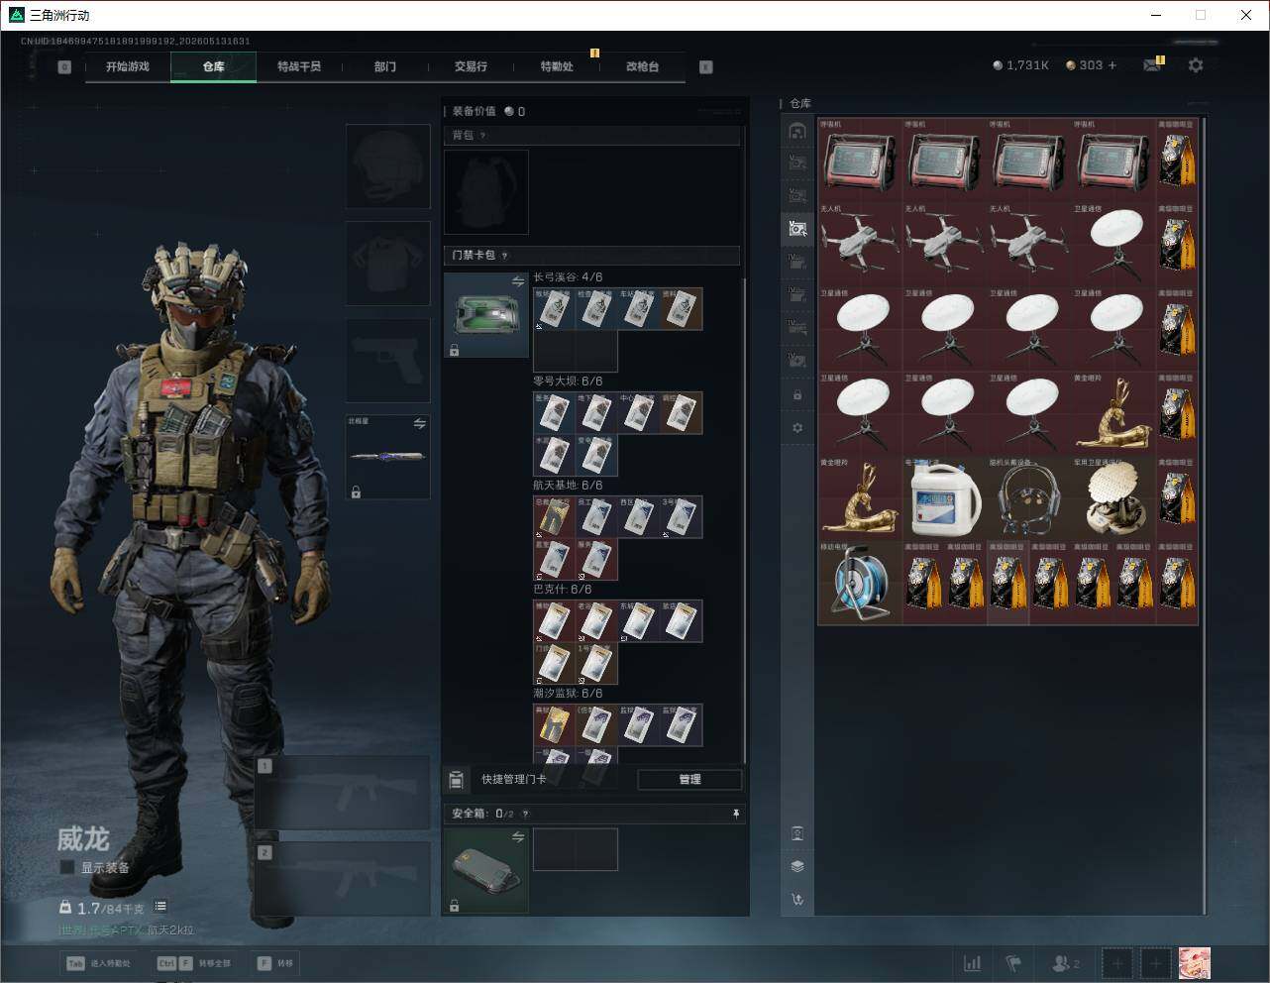1270x983 pixels.
Task: Open the mail inbox envelope icon
Action: pyautogui.click(x=1152, y=65)
